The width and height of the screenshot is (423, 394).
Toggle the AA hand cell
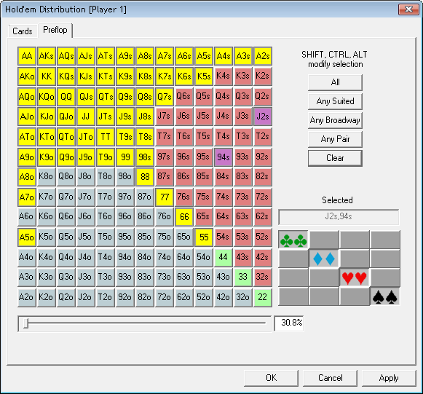point(27,56)
